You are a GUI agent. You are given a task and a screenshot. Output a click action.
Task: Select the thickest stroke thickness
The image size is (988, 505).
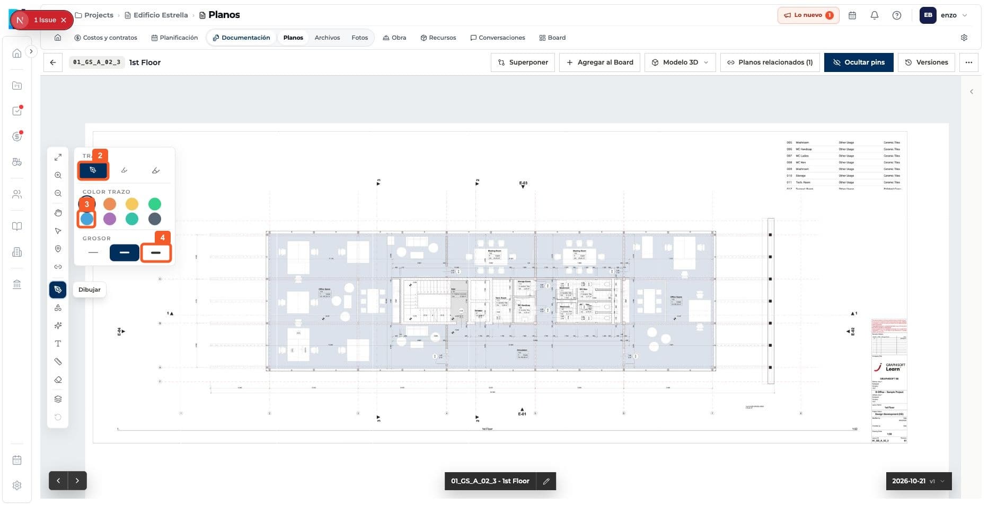[x=156, y=252]
